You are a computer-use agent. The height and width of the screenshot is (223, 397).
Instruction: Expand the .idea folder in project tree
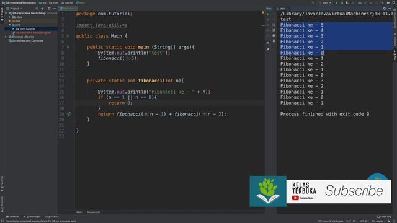point(10,17)
